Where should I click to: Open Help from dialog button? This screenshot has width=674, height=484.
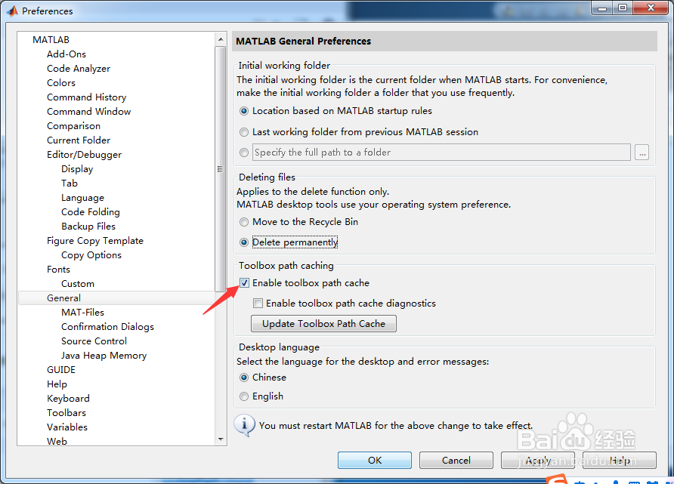point(620,461)
